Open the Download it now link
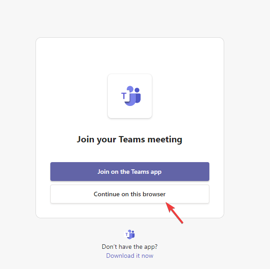 point(130,256)
